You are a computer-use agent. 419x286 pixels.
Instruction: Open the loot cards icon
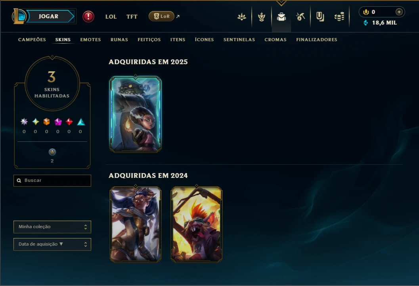pyautogui.click(x=320, y=17)
